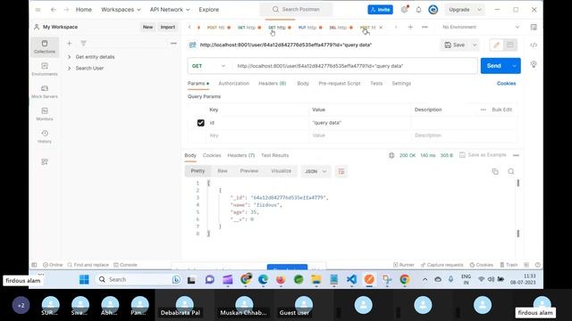Focus the Search Postman box
Image resolution: width=572 pixels, height=321 pixels.
296,10
